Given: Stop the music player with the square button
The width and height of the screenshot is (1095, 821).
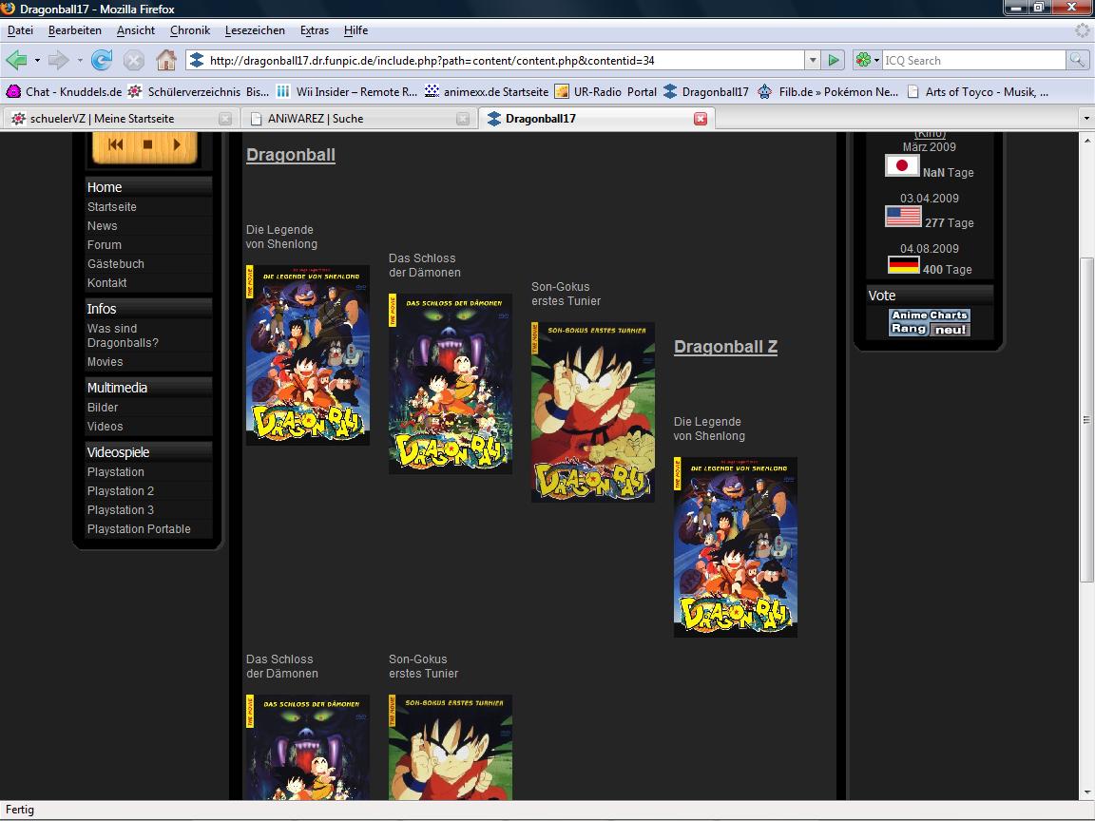Looking at the screenshot, I should [x=147, y=144].
